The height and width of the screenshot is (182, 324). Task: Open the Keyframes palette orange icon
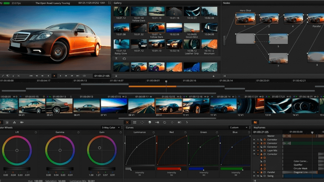coord(255,122)
